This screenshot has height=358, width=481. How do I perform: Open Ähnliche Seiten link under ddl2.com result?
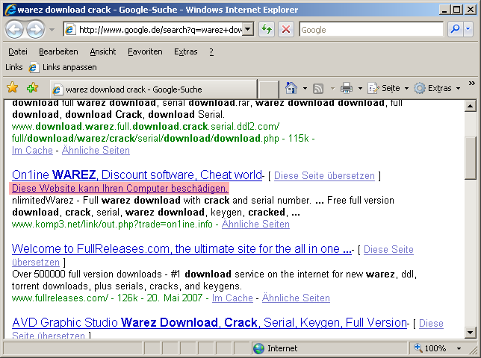[96, 151]
